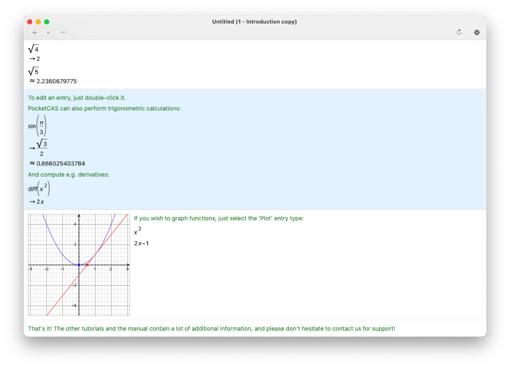510x368 pixels.
Task: Click the derivative result 2x
Action: coord(35,202)
